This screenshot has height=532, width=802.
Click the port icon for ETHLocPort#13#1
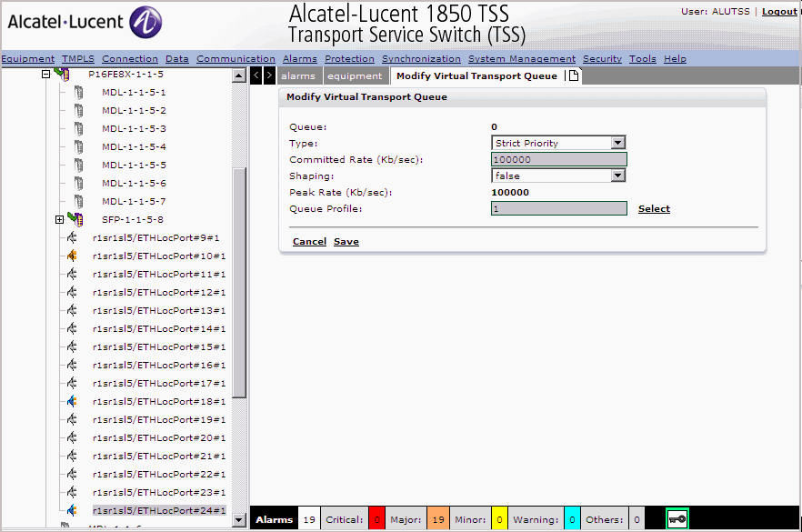coord(72,310)
